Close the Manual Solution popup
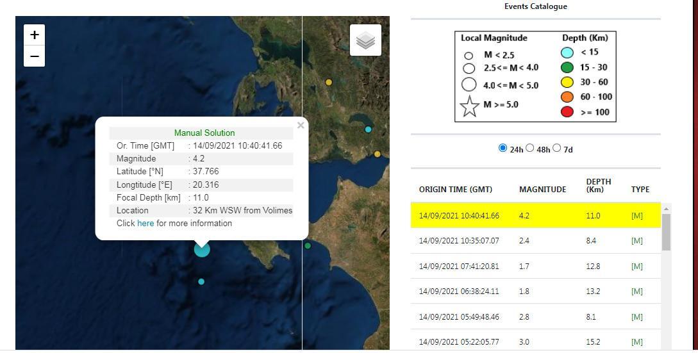This screenshot has height=353, width=698. pyautogui.click(x=301, y=126)
